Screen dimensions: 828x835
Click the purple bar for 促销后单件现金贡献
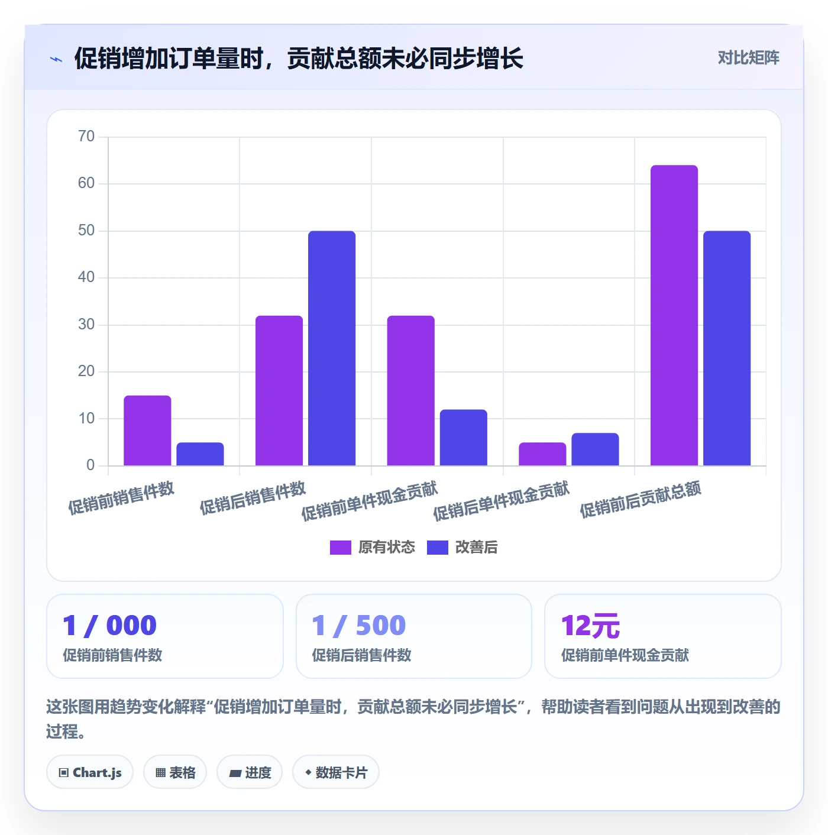point(542,454)
